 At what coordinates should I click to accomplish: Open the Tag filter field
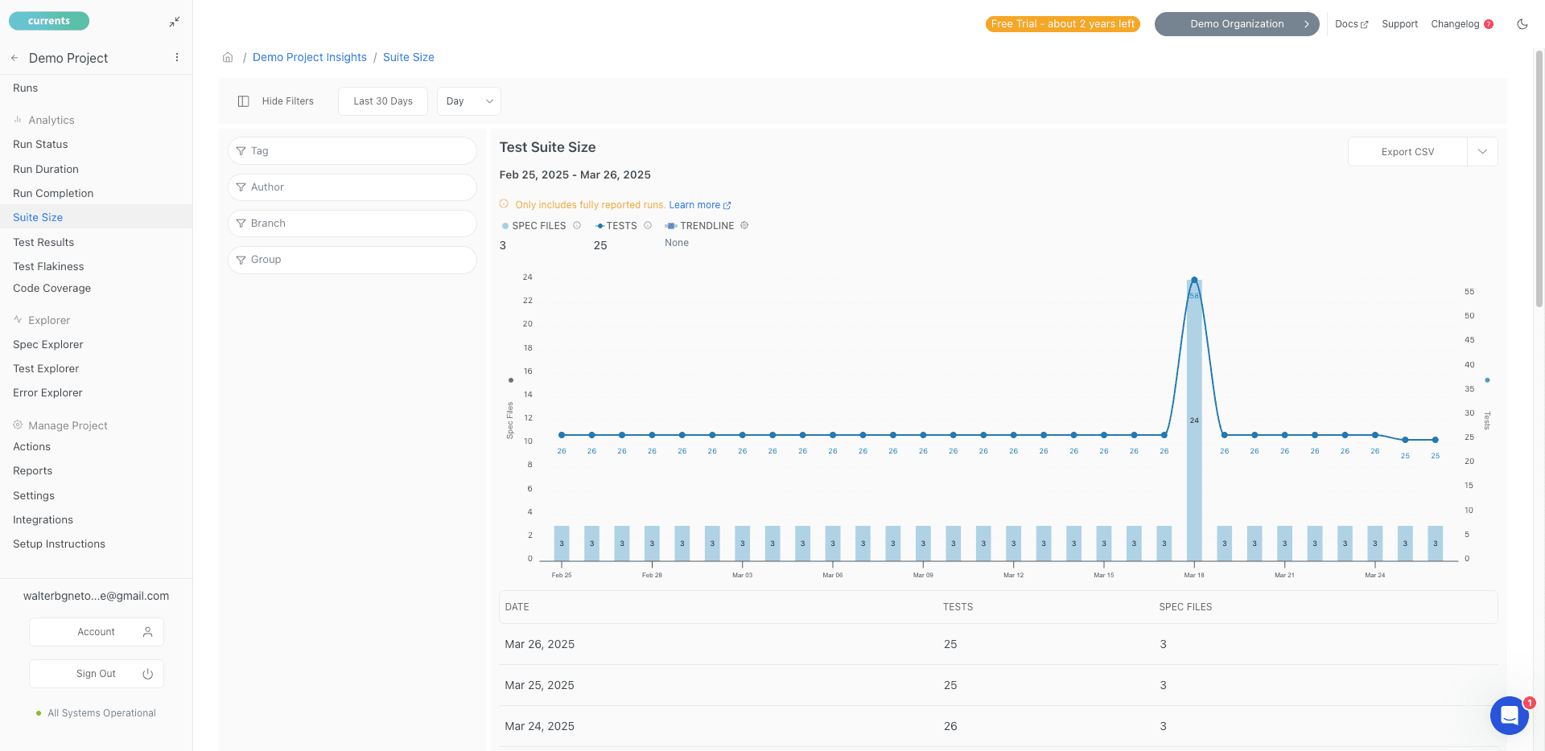tap(352, 151)
